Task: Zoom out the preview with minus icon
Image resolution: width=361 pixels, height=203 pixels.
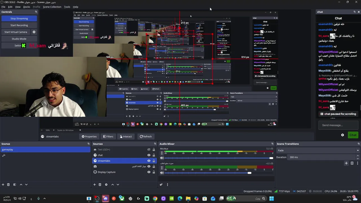Action: 42,130
